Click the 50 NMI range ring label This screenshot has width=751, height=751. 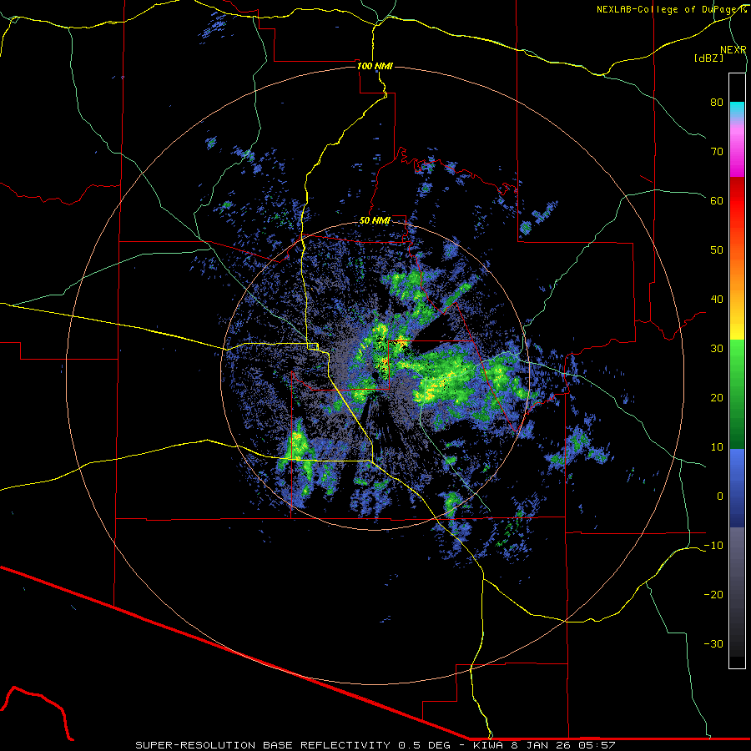pyautogui.click(x=375, y=221)
